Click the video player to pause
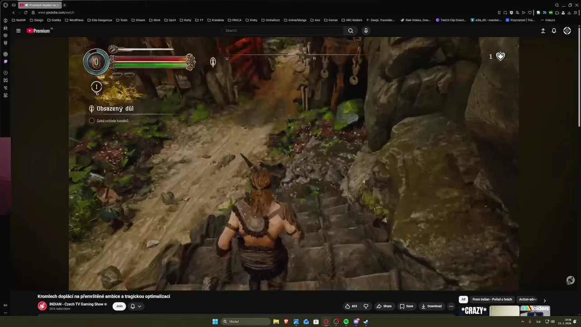The image size is (581, 327). coord(294,163)
